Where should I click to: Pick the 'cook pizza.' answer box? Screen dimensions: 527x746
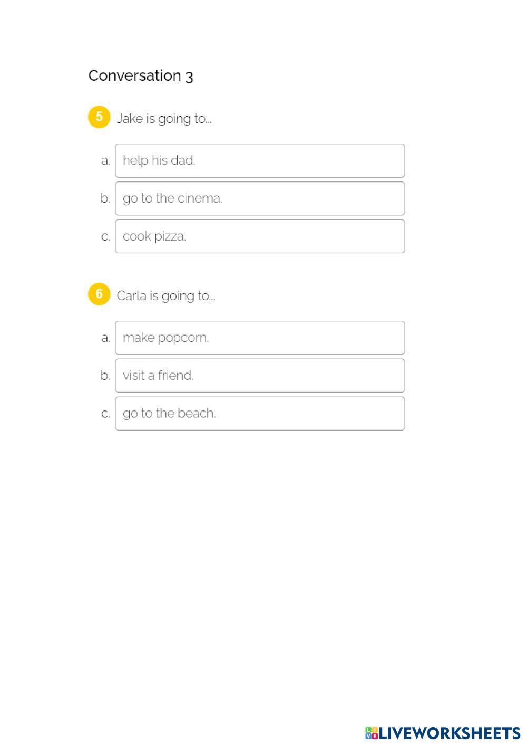click(x=260, y=236)
